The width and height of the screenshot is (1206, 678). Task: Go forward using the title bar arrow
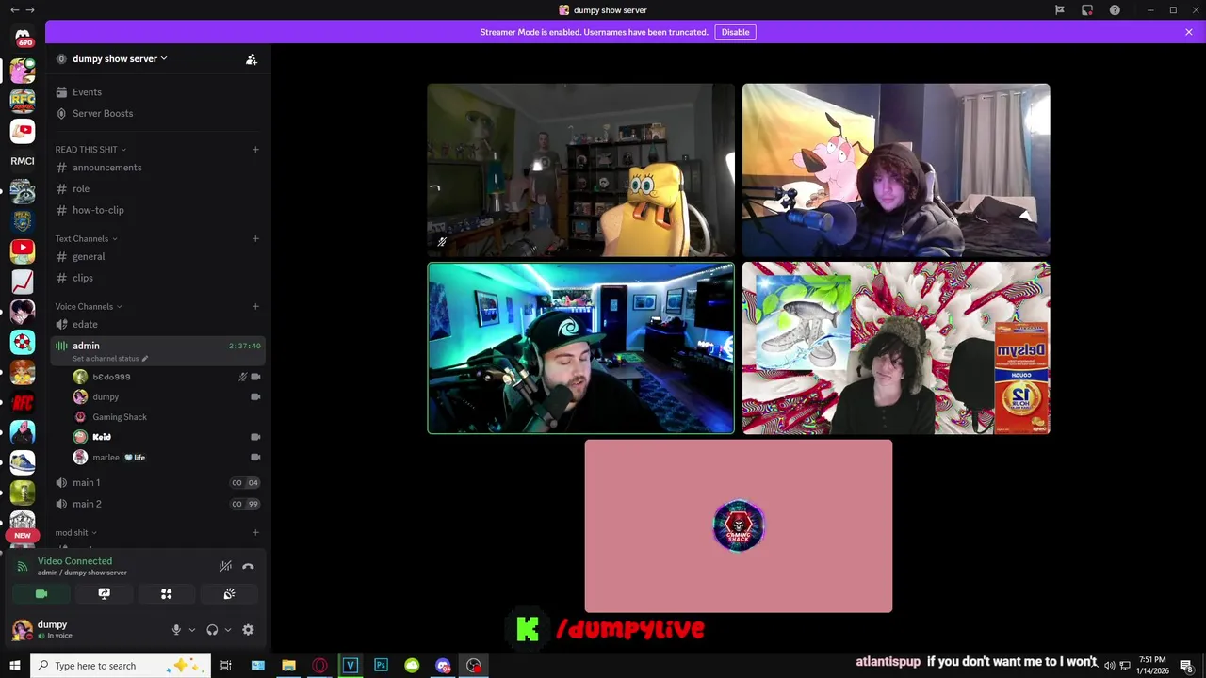(30, 10)
